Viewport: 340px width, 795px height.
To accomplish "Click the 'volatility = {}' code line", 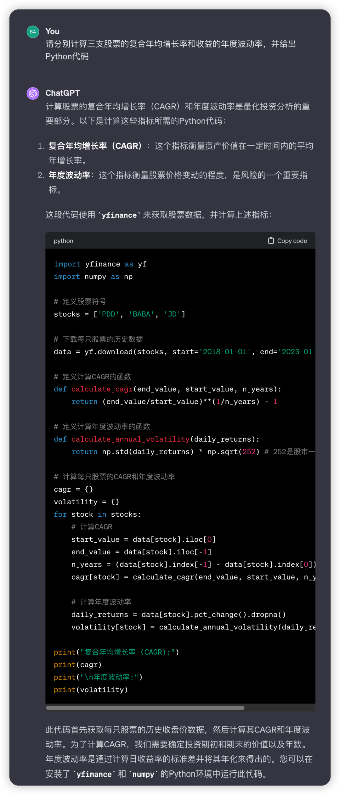I will tap(87, 502).
